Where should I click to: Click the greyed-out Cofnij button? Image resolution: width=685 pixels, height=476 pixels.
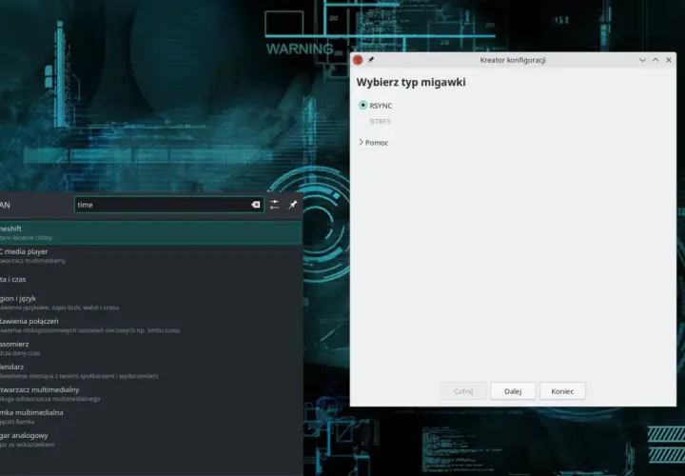tap(463, 391)
